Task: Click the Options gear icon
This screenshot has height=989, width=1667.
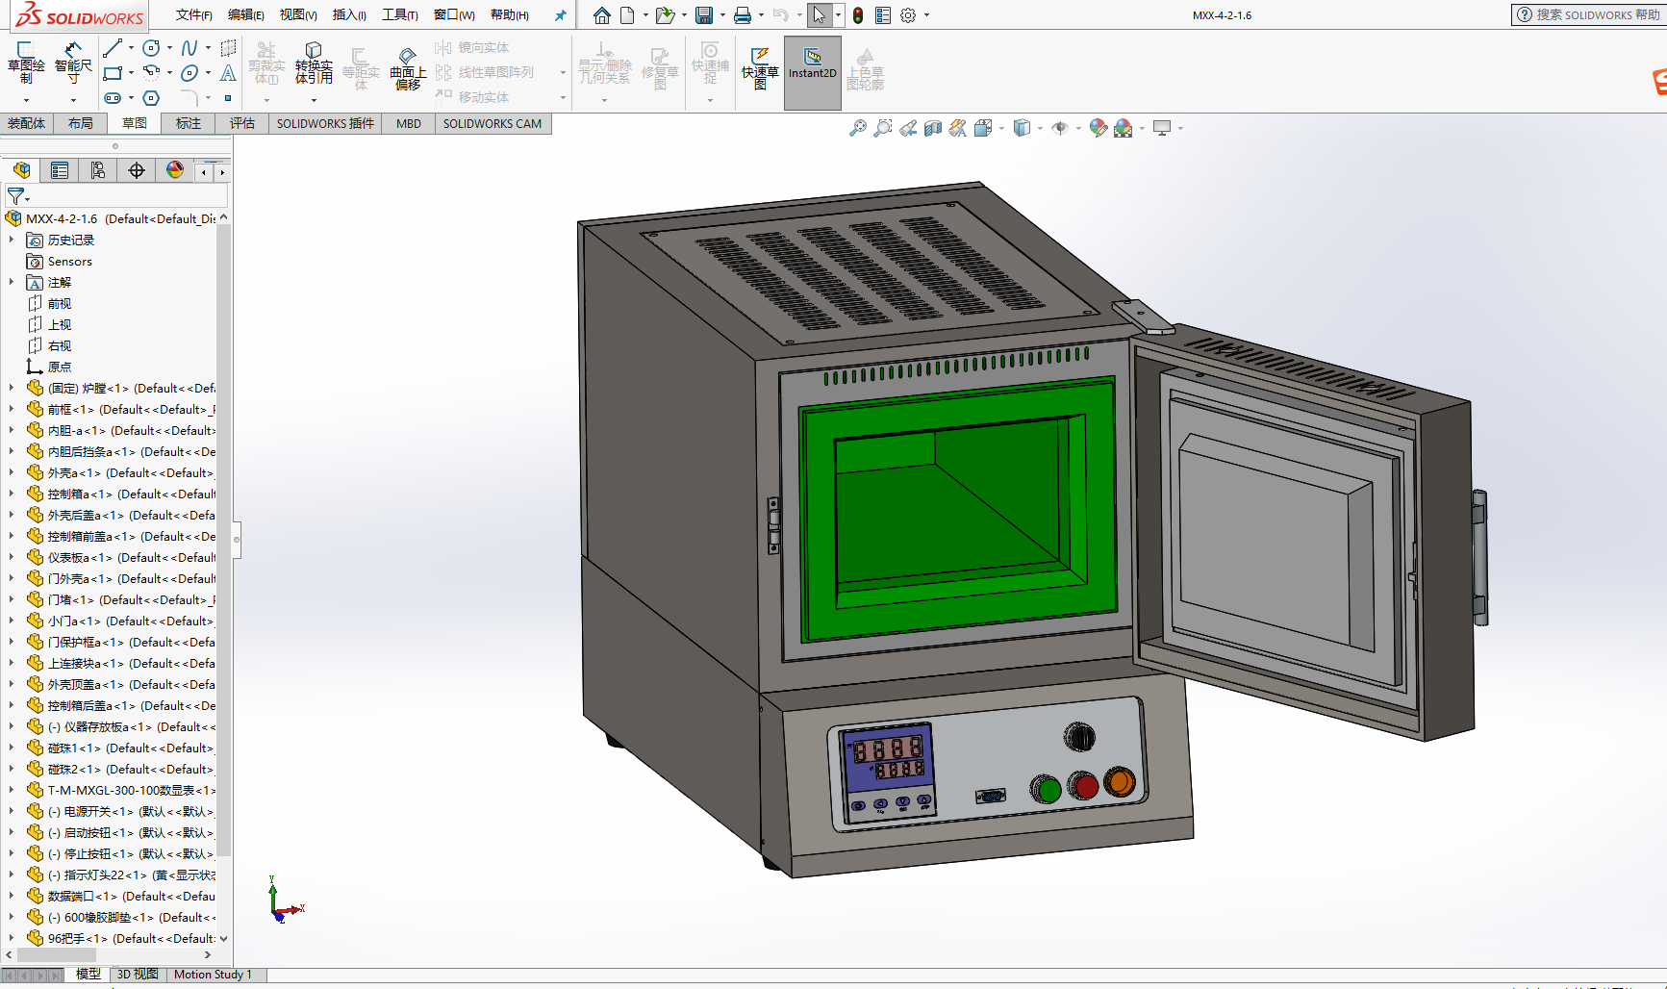Action: click(x=908, y=15)
